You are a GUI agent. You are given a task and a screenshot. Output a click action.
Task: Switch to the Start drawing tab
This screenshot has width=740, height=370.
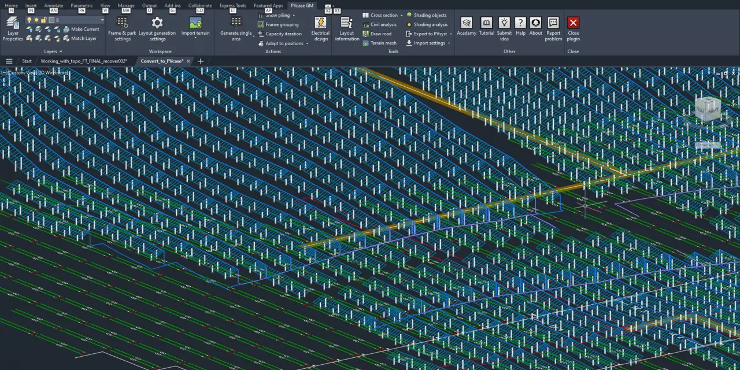(x=27, y=61)
